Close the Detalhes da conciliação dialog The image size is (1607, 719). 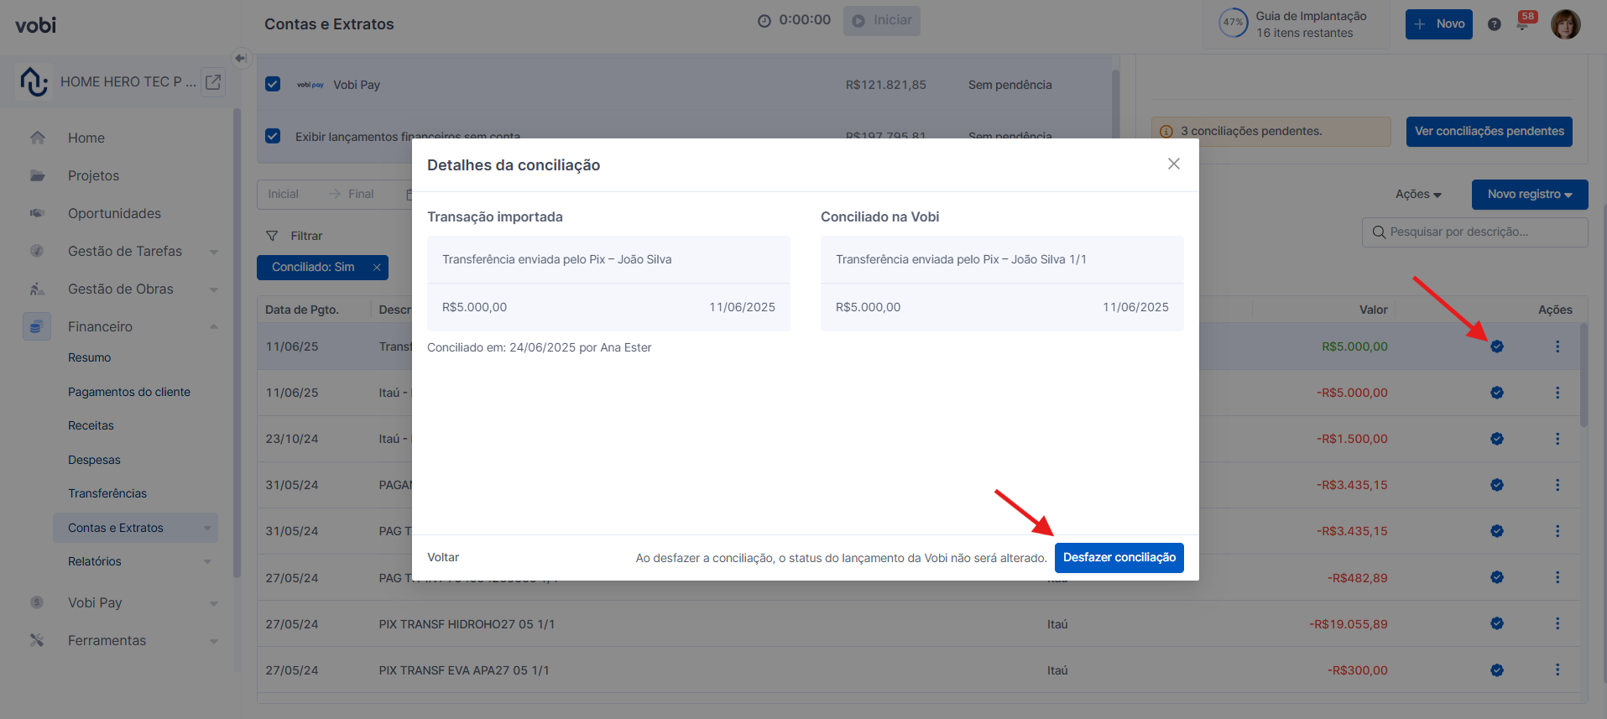coord(1173,164)
